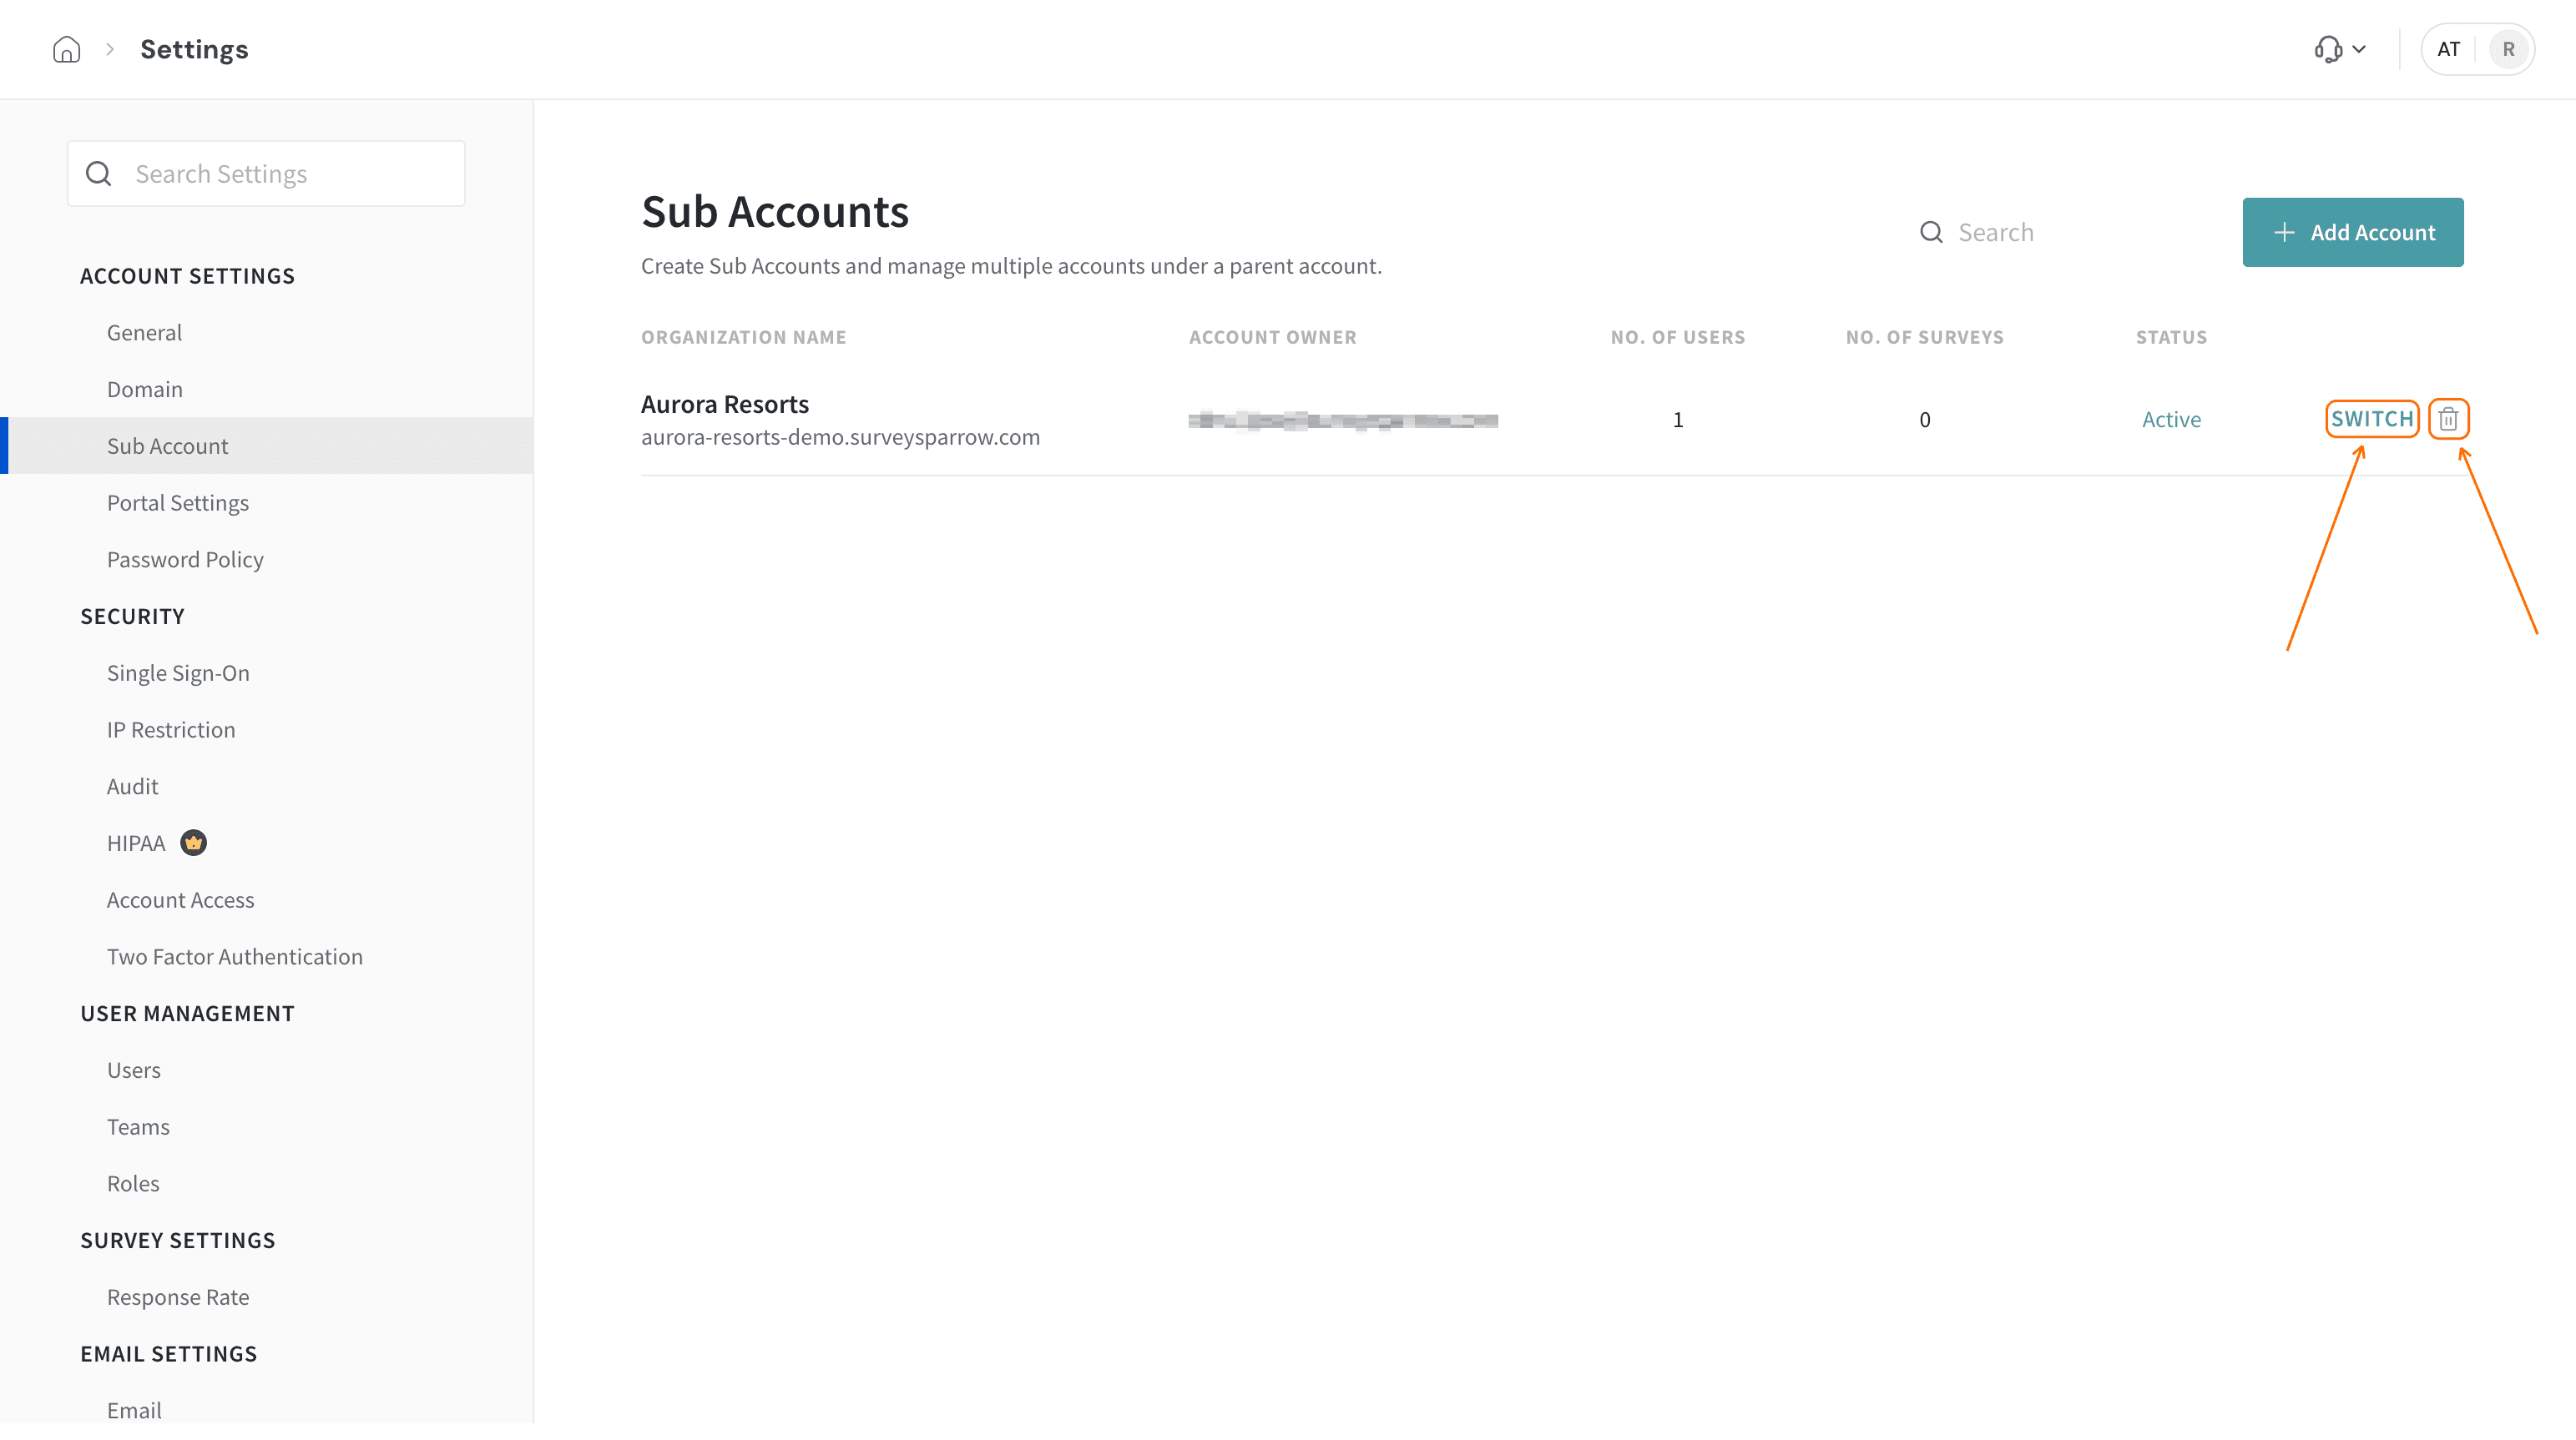The width and height of the screenshot is (2576, 1440).
Task: Open Domain settings
Action: point(145,390)
